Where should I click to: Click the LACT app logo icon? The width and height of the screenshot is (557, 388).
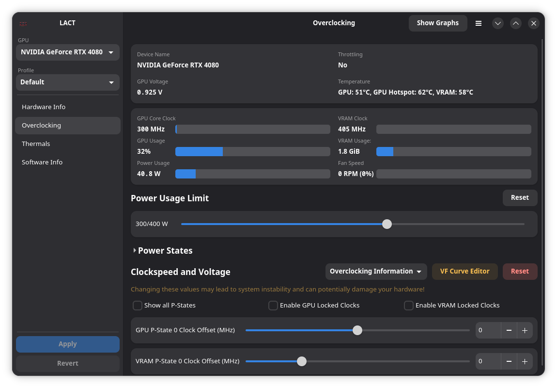(x=23, y=23)
